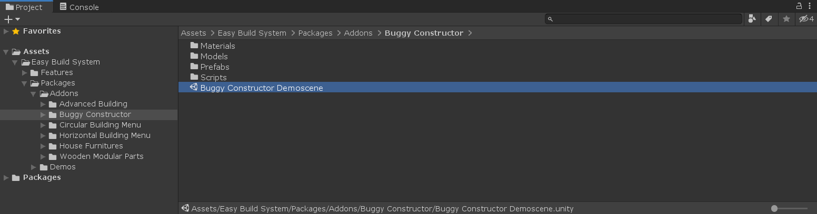Navigate to Packages in the breadcrumb path
817x214 pixels.
315,33
